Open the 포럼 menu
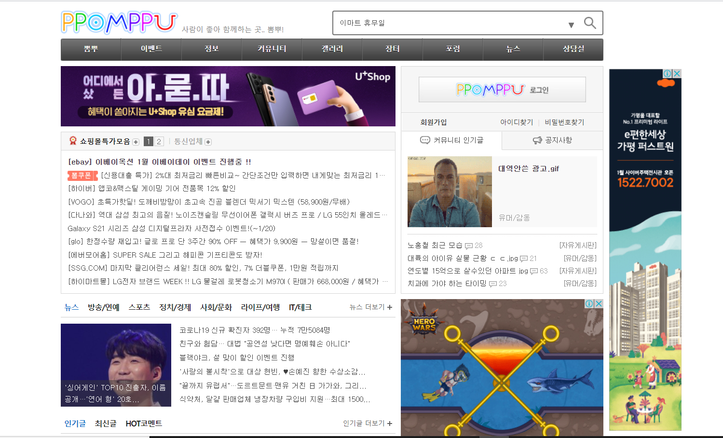 (453, 49)
